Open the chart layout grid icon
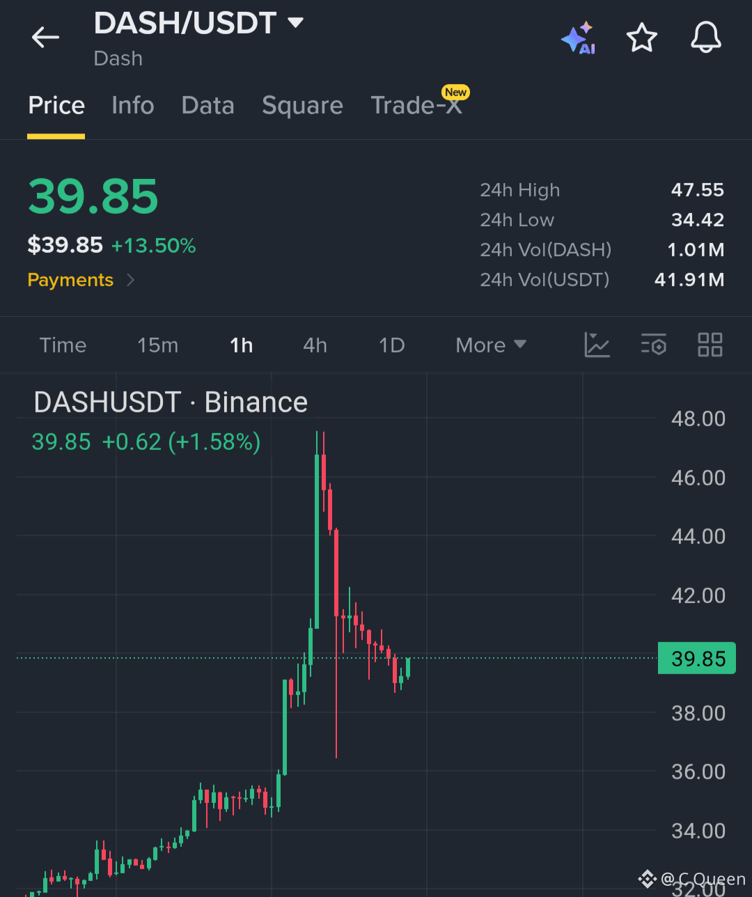The image size is (752, 897). pos(710,345)
